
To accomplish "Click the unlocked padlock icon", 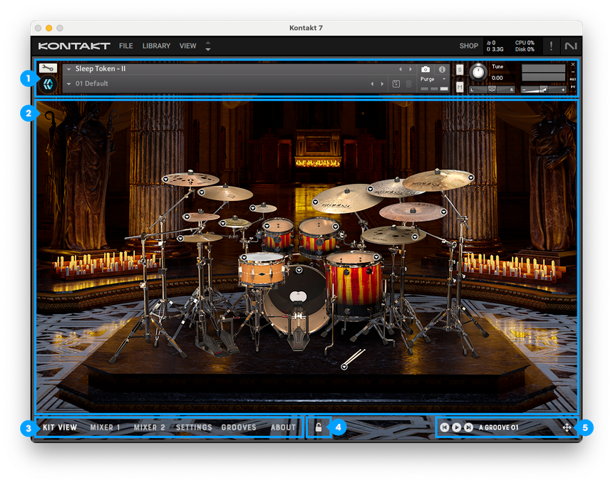I will pyautogui.click(x=319, y=427).
